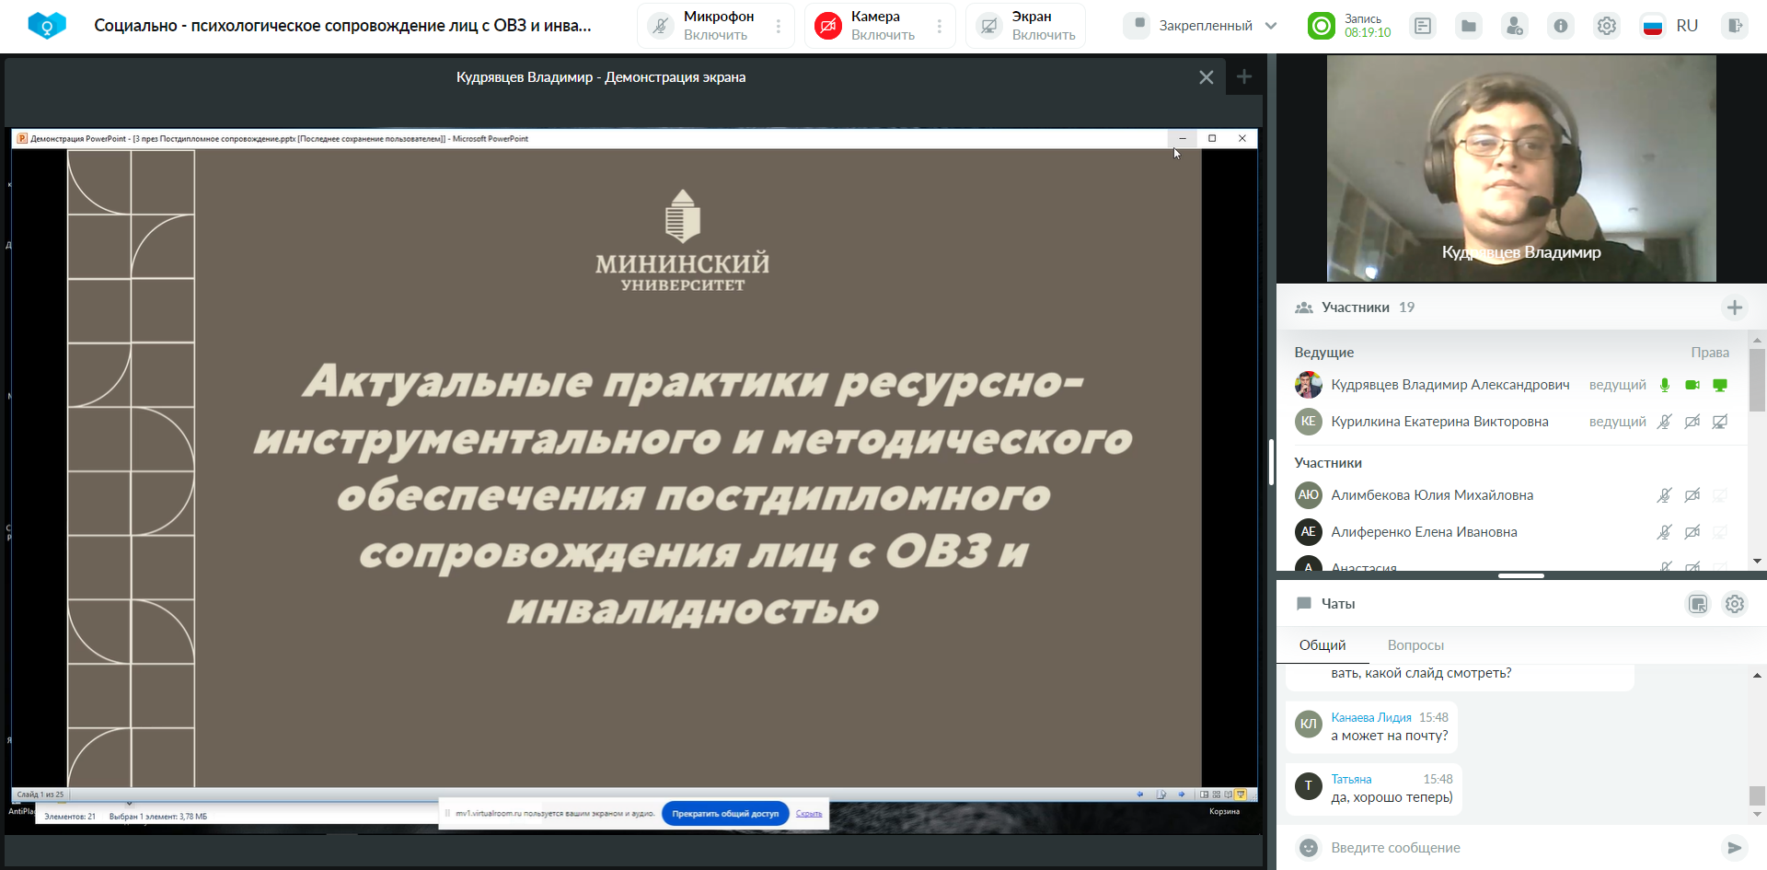Open the settings gear in top header
This screenshot has width=1767, height=870.
tap(1607, 26)
